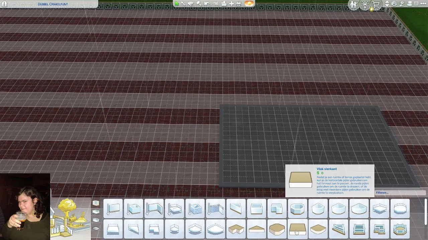
Task: Choose the short wall height option
Action: click(96, 220)
